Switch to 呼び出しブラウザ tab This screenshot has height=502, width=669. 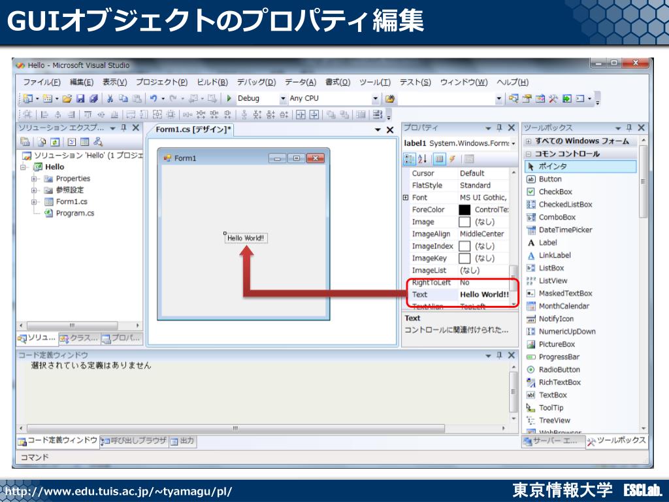tap(134, 441)
